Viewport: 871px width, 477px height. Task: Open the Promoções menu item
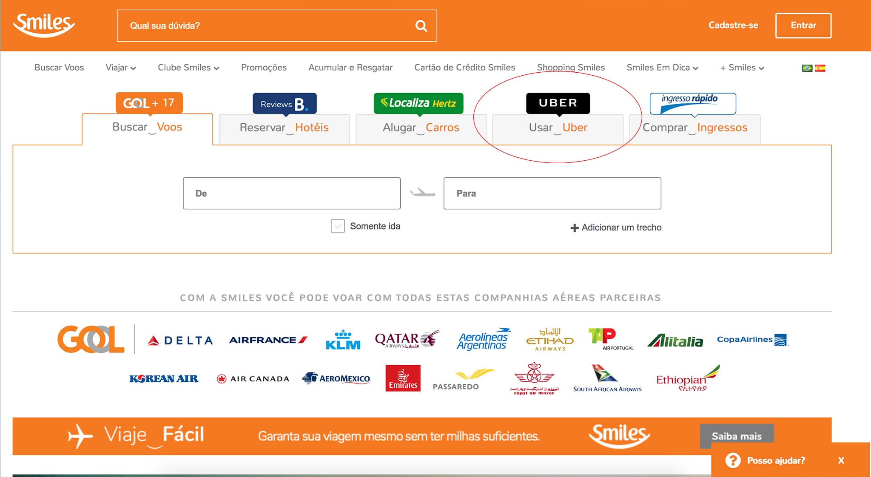tap(264, 68)
